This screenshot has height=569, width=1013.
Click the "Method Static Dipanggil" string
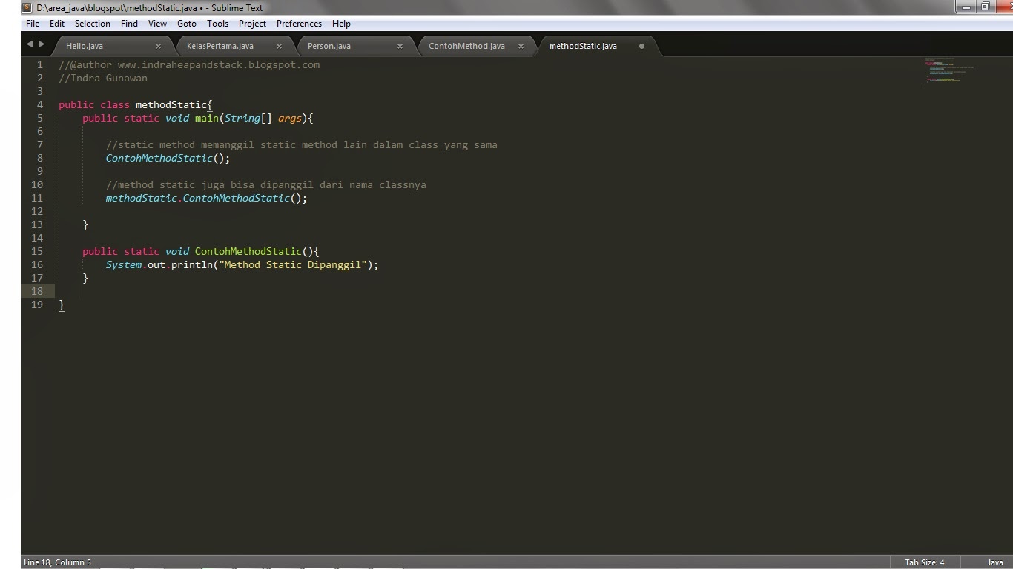(x=293, y=264)
